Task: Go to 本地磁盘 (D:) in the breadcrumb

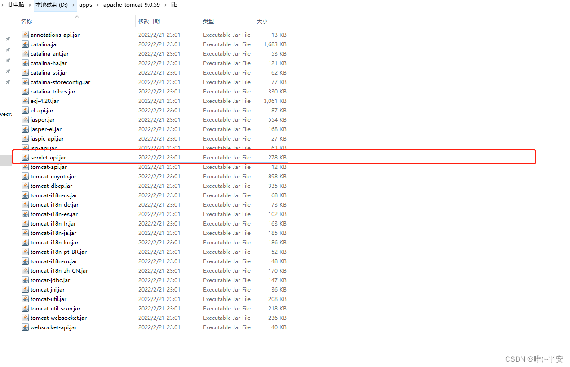Action: (x=52, y=5)
